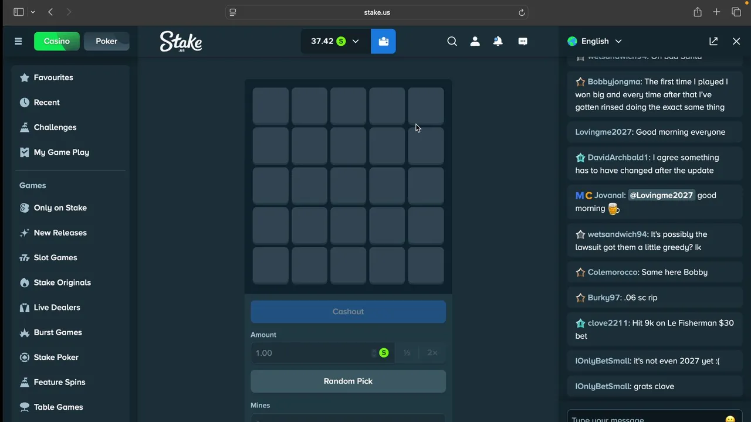
Task: Click the Challenges icon
Action: pyautogui.click(x=24, y=127)
